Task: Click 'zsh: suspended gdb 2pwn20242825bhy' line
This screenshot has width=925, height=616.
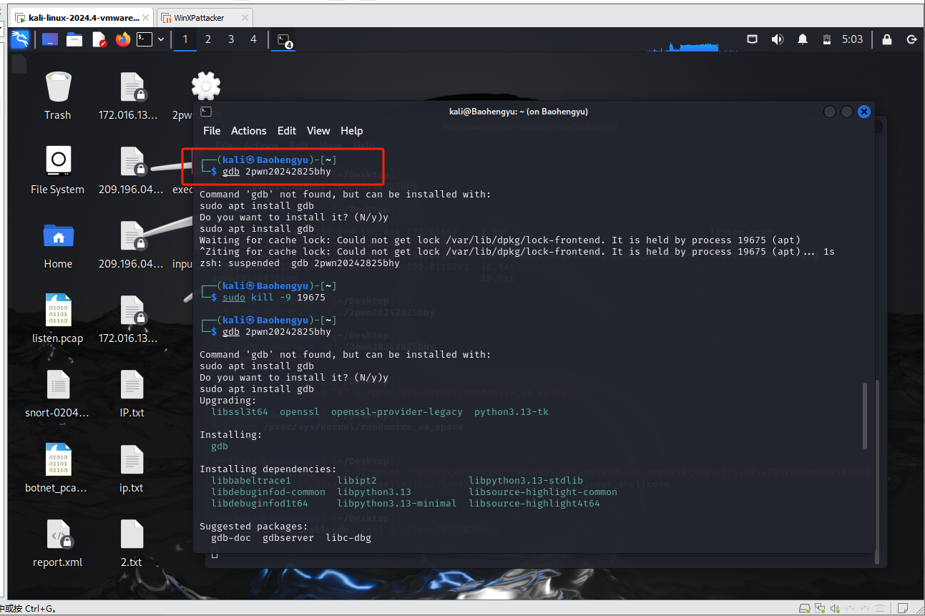Action: 300,263
